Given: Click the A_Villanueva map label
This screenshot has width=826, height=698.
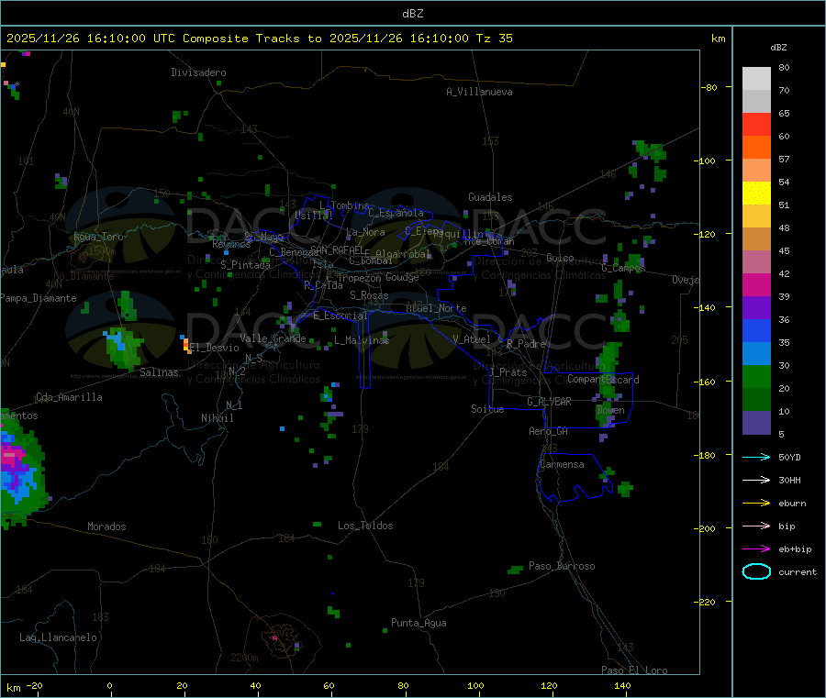Looking at the screenshot, I should [479, 92].
